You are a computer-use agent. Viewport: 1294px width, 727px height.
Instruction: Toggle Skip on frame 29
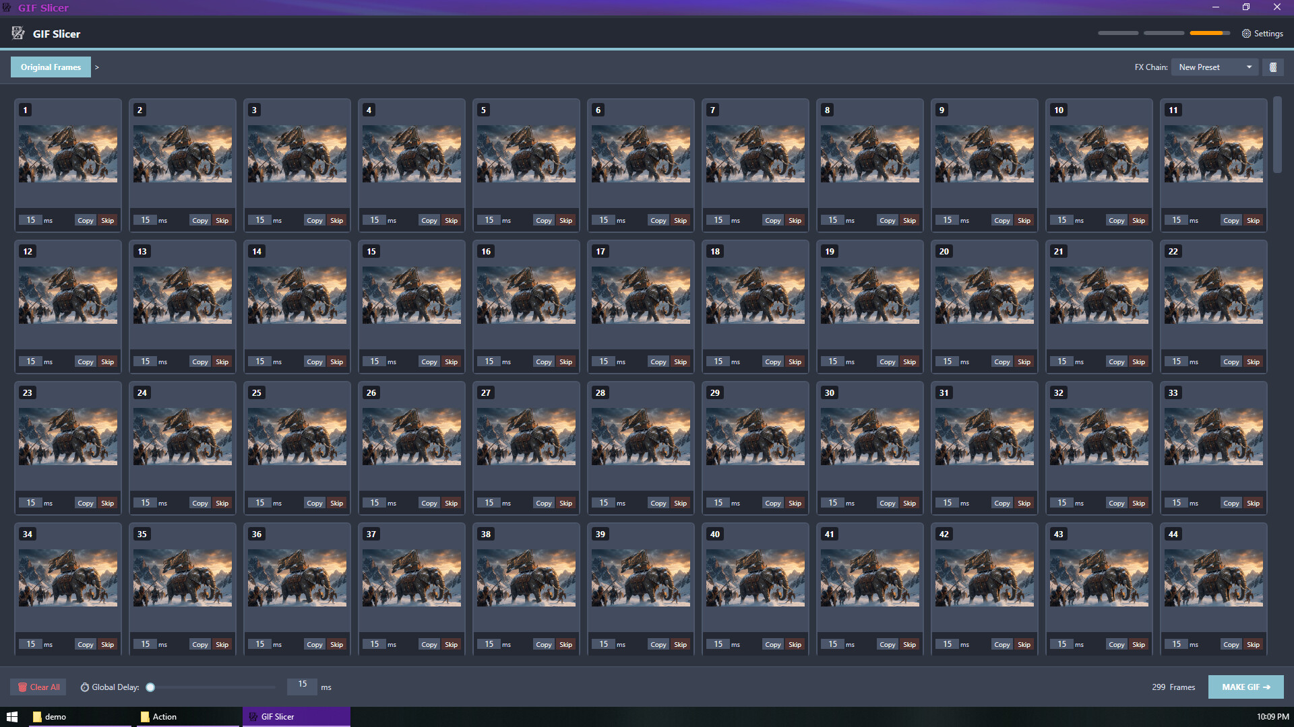(795, 504)
